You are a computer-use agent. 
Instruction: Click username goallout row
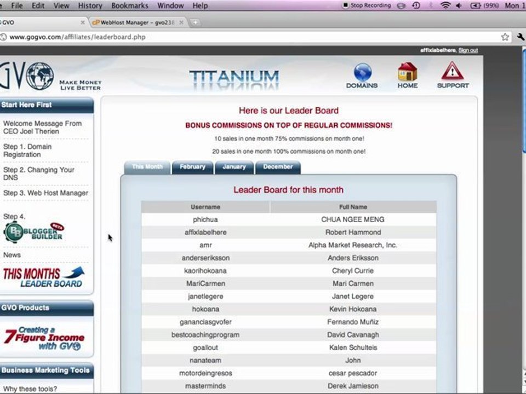205,347
